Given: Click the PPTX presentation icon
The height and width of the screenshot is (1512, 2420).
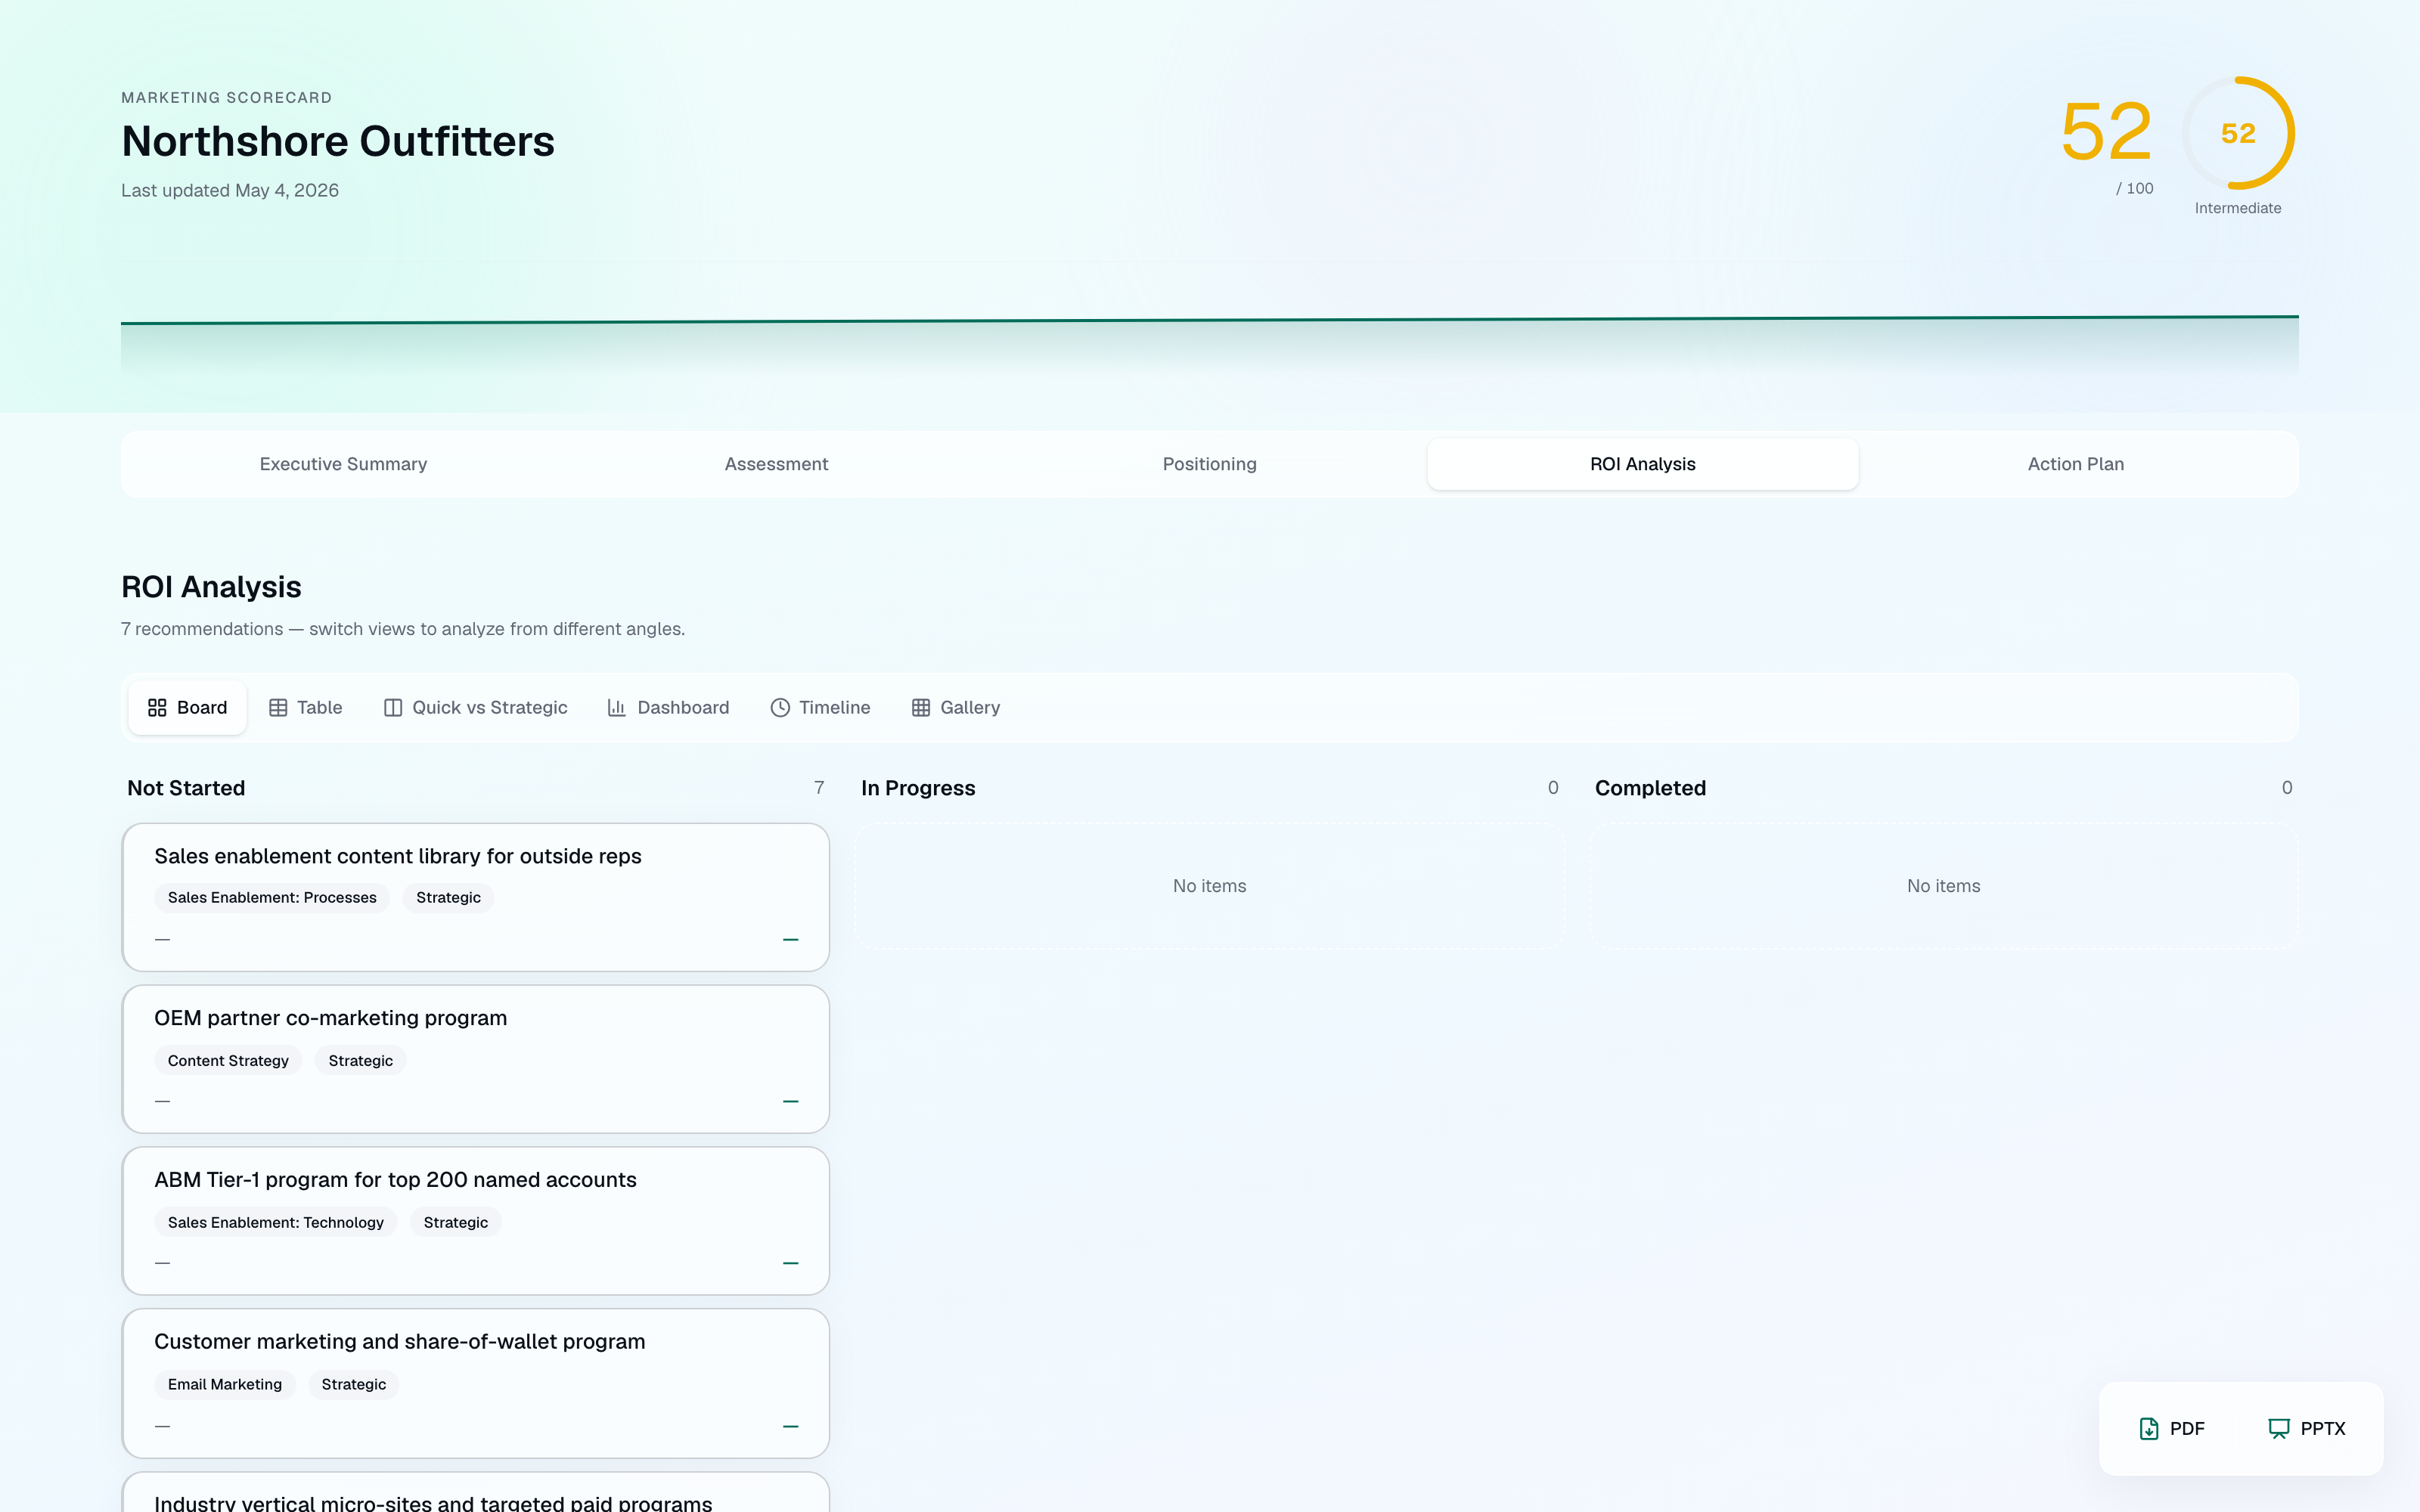Looking at the screenshot, I should coord(2279,1429).
